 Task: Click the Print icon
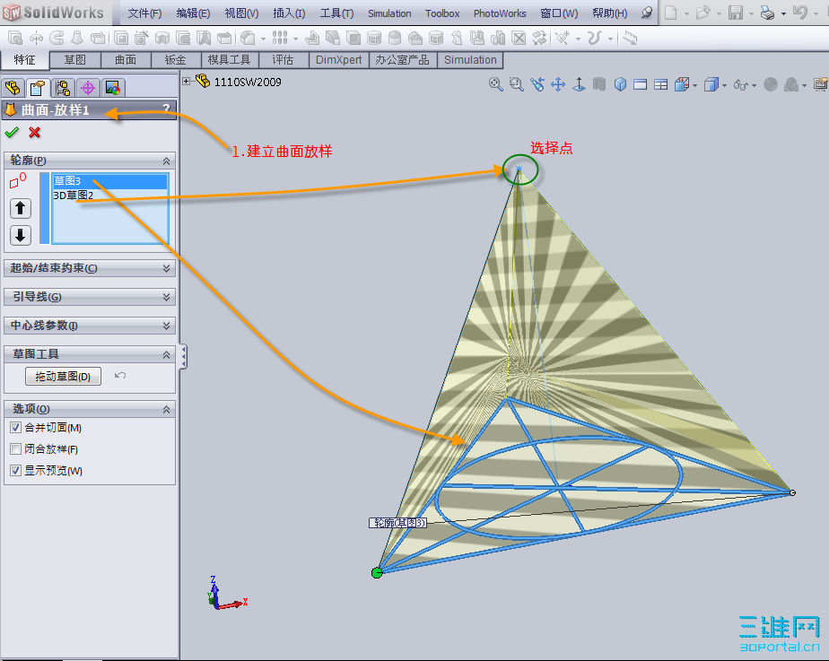[x=767, y=13]
